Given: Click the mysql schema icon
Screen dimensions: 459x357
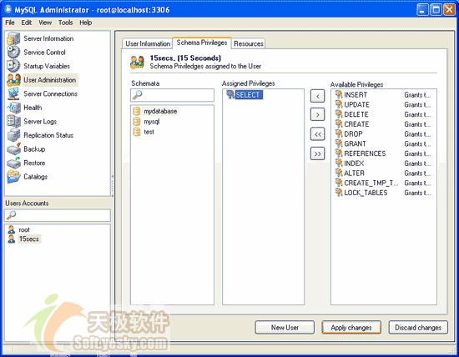Looking at the screenshot, I should [x=136, y=122].
